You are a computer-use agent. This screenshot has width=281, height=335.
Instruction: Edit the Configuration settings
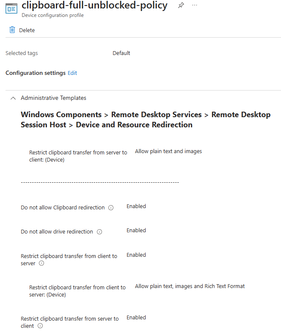click(x=72, y=73)
